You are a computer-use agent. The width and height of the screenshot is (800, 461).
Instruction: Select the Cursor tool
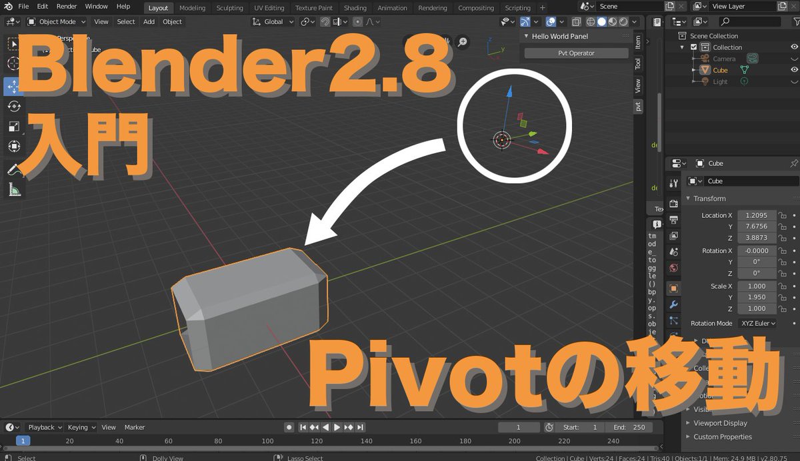[x=13, y=63]
